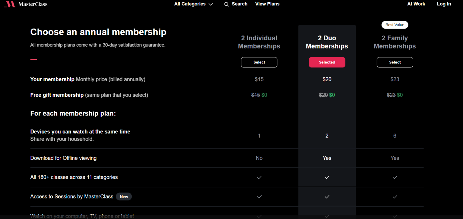The image size is (463, 219).
Task: Click the green $0 under Duo plan
Action: click(332, 95)
